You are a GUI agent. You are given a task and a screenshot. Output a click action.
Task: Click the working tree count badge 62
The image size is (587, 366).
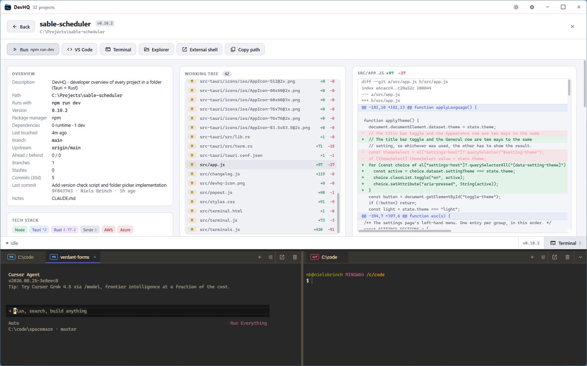coord(227,73)
